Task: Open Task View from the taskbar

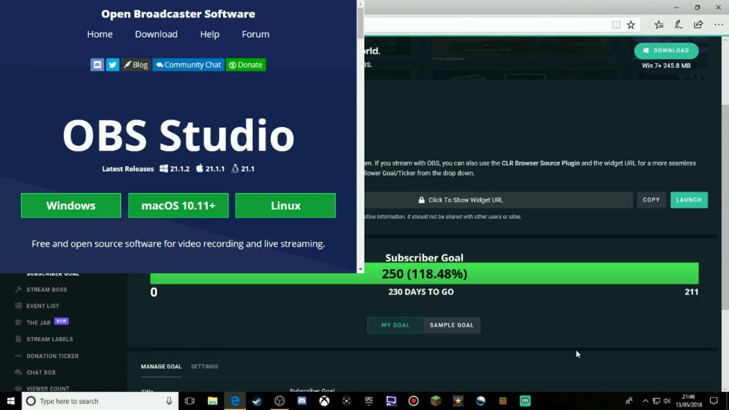Action: 190,401
